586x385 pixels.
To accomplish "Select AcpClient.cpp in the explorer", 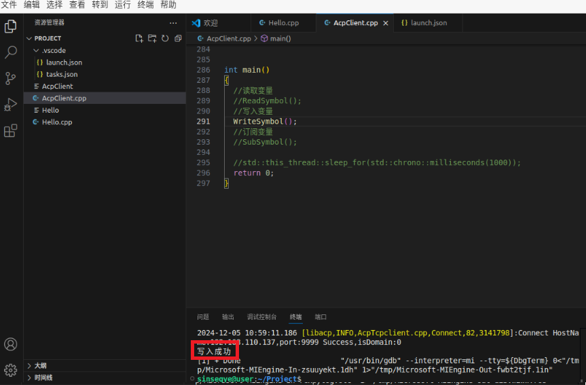I will coord(105,98).
